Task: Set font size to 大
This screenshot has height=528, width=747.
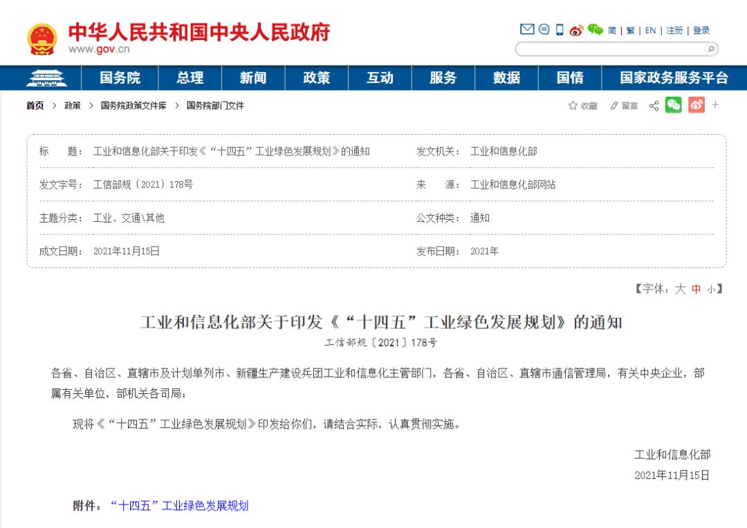Action: point(680,288)
